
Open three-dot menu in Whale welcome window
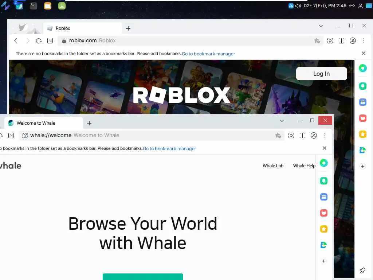tap(325, 135)
